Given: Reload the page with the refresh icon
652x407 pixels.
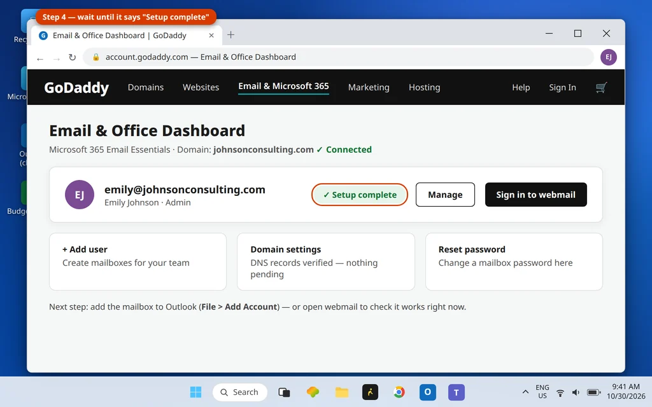Looking at the screenshot, I should click(73, 57).
